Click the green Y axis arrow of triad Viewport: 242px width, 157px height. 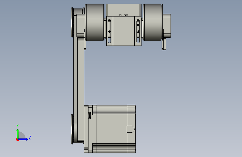click(x=18, y=134)
